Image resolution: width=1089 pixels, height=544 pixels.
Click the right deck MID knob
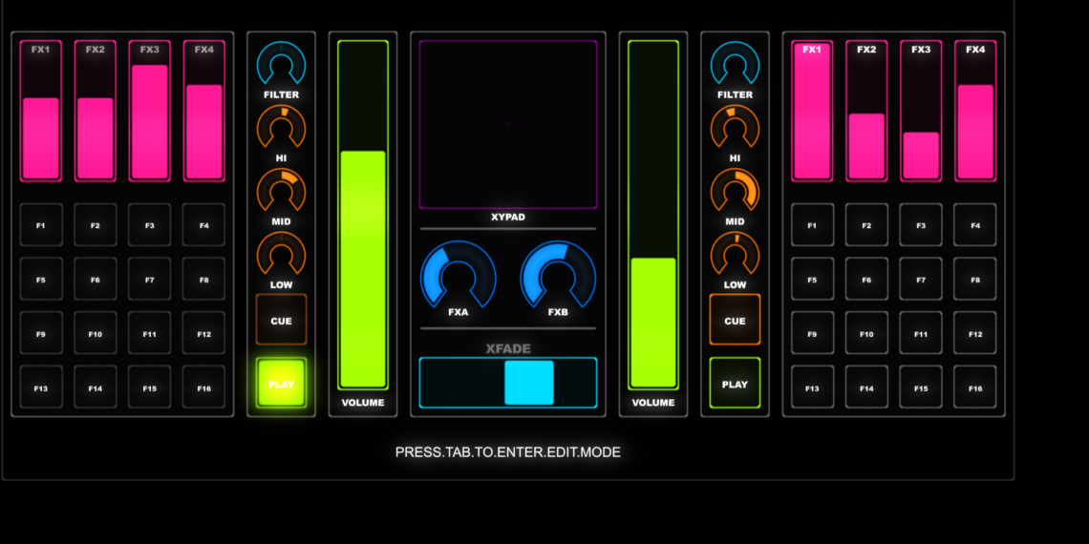pos(735,192)
